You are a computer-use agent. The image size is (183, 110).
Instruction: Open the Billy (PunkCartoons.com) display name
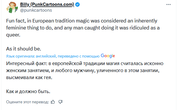point(47,4)
